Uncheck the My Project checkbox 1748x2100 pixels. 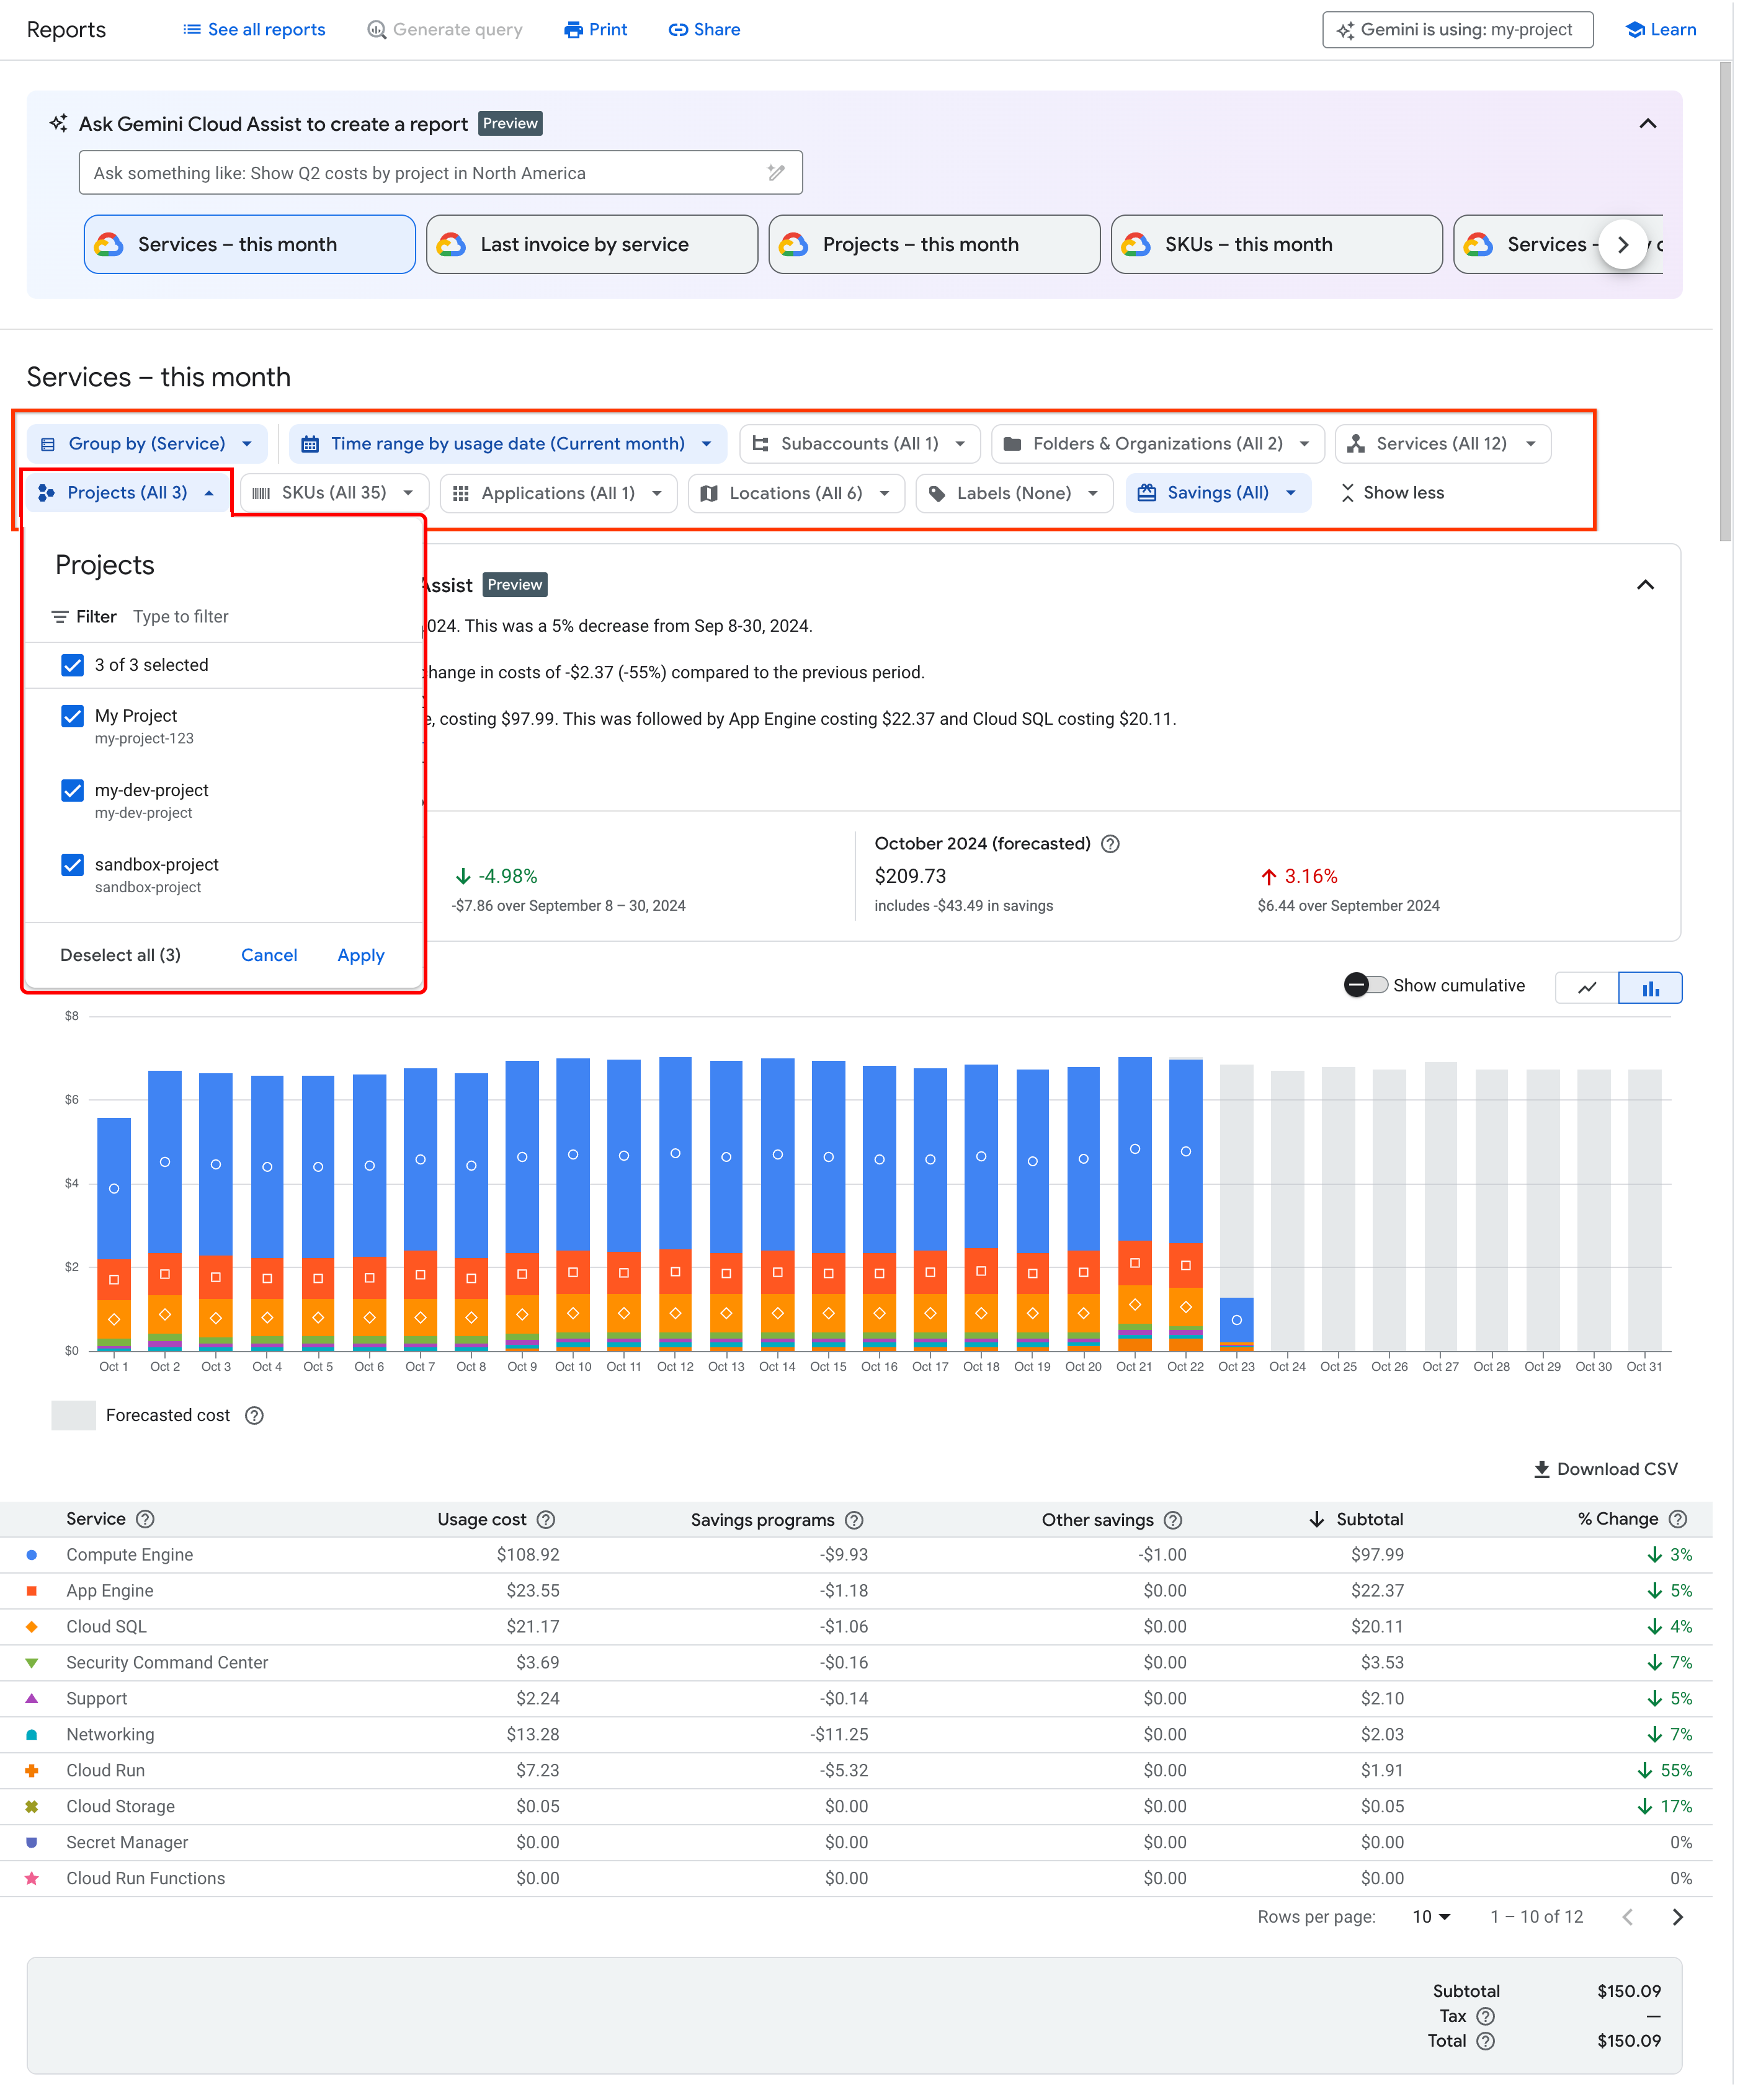pyautogui.click(x=72, y=716)
